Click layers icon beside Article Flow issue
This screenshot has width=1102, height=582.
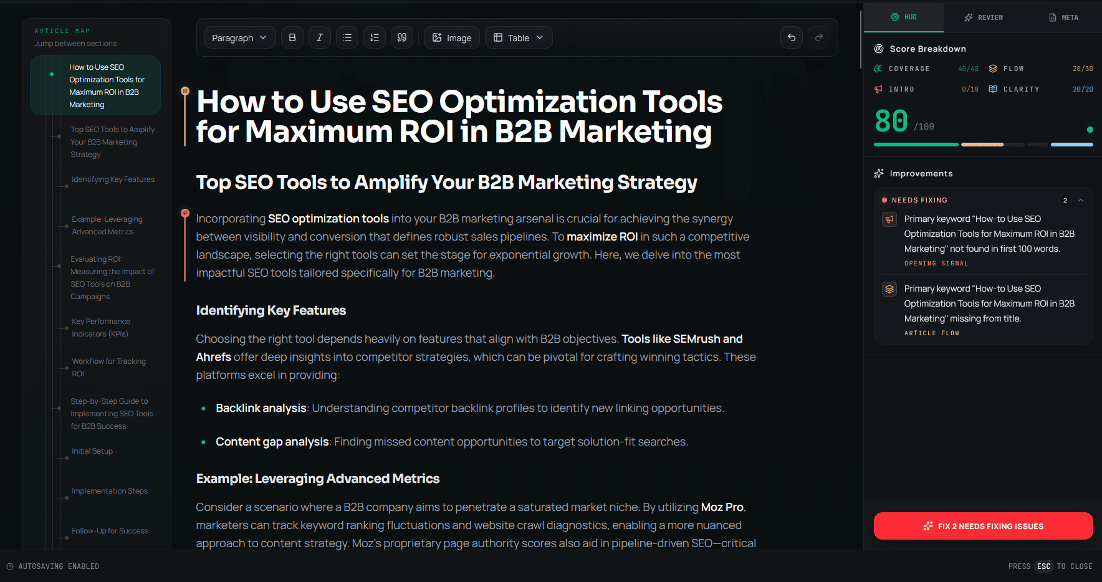[889, 289]
